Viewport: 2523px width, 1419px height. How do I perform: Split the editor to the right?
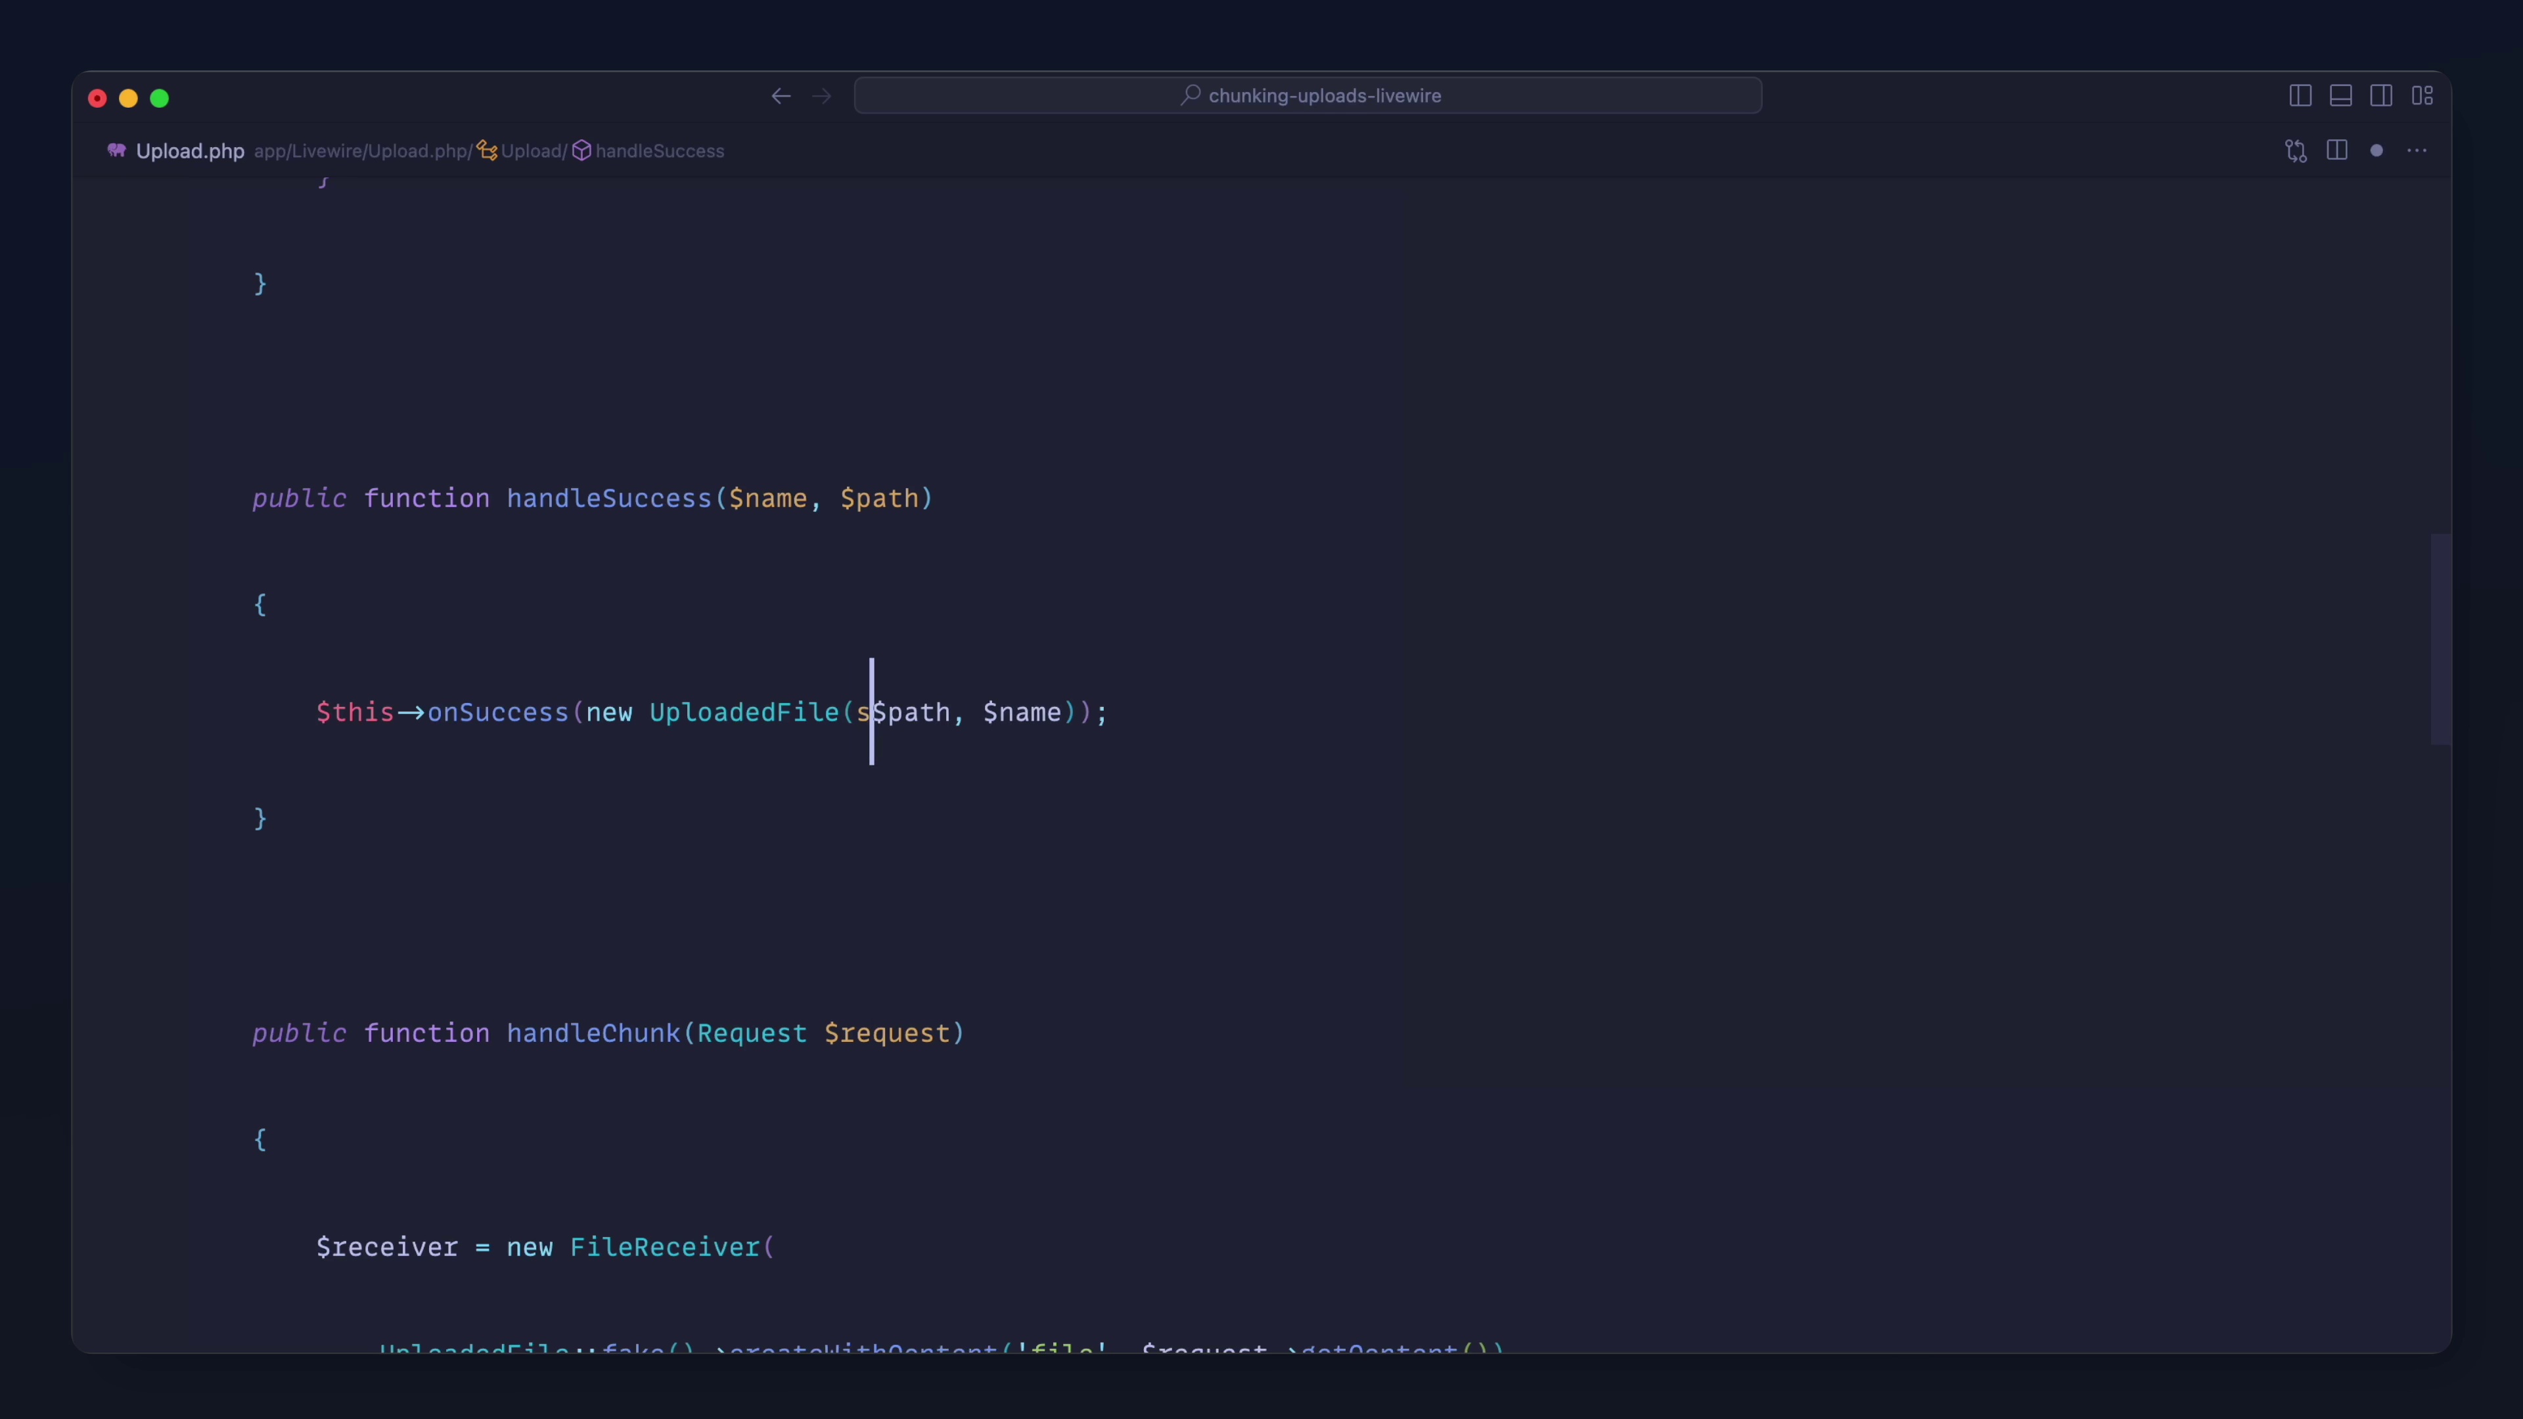(x=2337, y=151)
